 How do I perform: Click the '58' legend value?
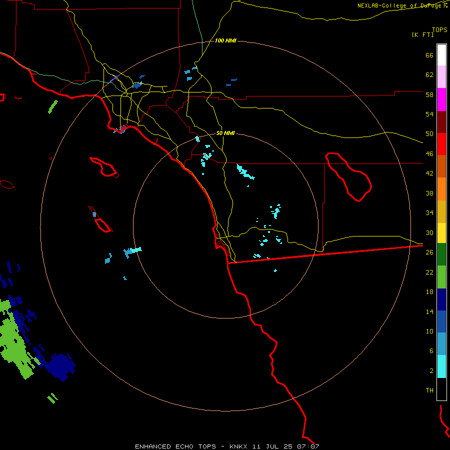pos(429,95)
